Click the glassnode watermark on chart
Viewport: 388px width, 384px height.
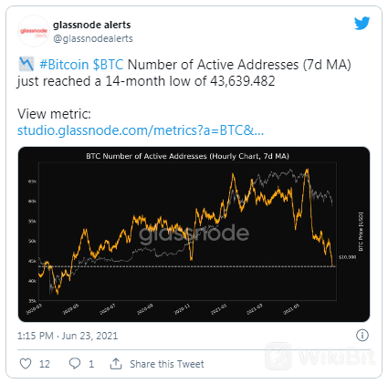click(194, 234)
